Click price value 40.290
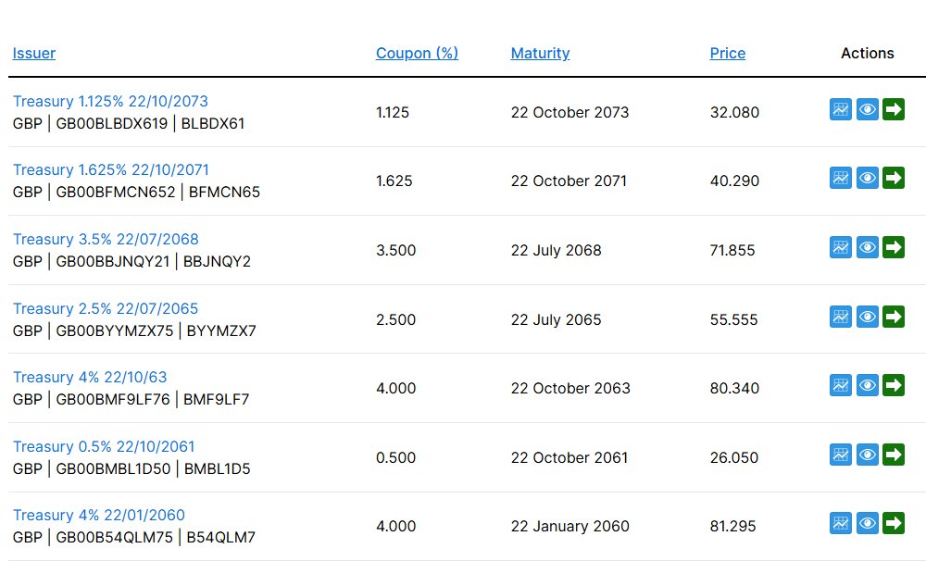 pyautogui.click(x=734, y=181)
